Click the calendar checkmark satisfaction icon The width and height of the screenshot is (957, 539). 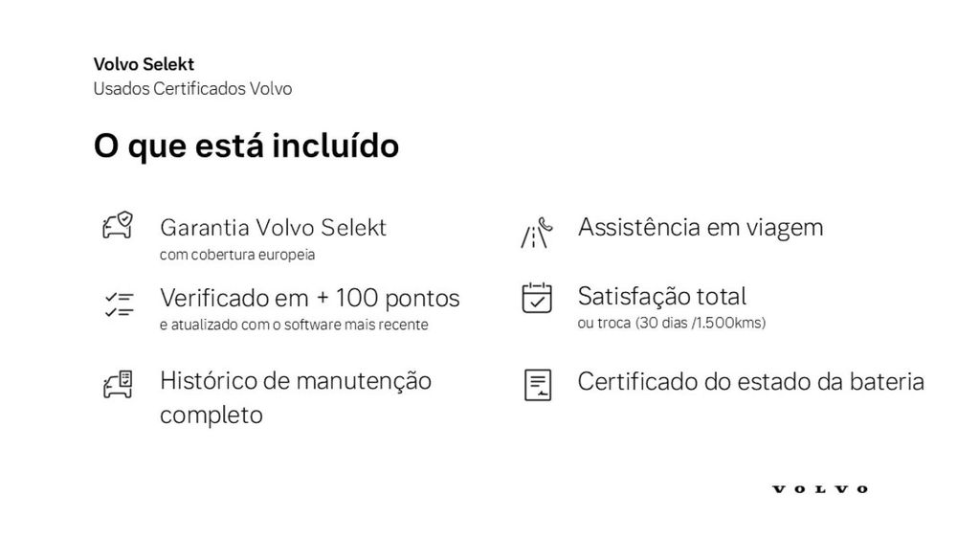click(x=537, y=298)
